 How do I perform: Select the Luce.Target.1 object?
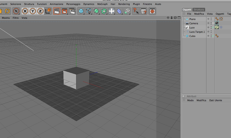coord(197,32)
